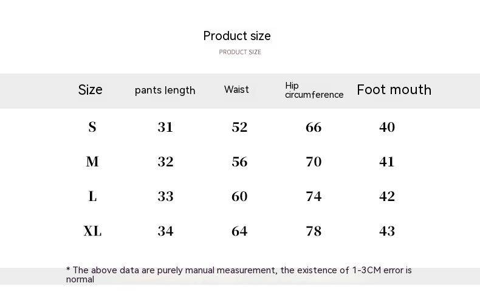480x300 pixels.
Task: Select the 'XL' size row label
Action: coord(92,231)
